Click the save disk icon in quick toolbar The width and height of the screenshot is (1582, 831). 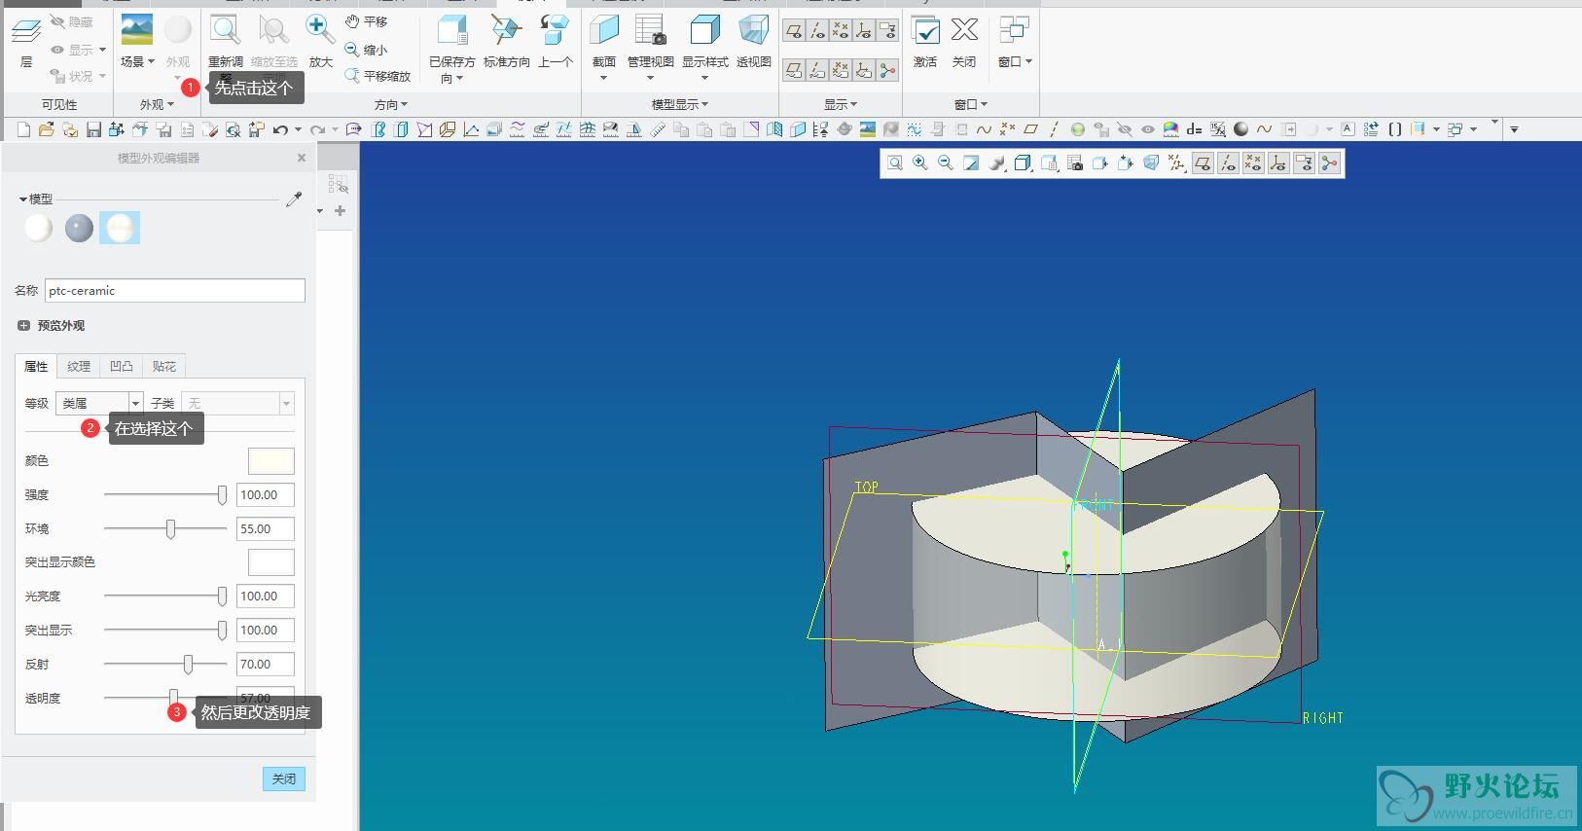93,129
